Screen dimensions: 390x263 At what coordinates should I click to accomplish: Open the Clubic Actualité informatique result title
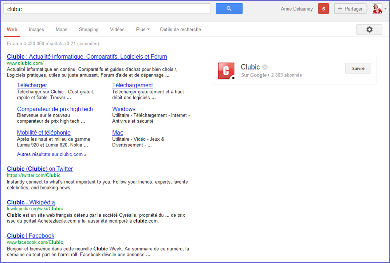pos(87,56)
